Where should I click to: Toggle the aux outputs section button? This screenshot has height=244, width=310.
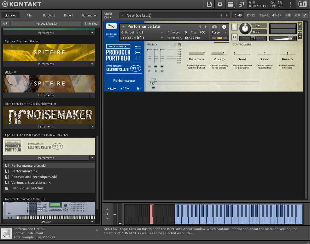pyautogui.click(x=297, y=15)
